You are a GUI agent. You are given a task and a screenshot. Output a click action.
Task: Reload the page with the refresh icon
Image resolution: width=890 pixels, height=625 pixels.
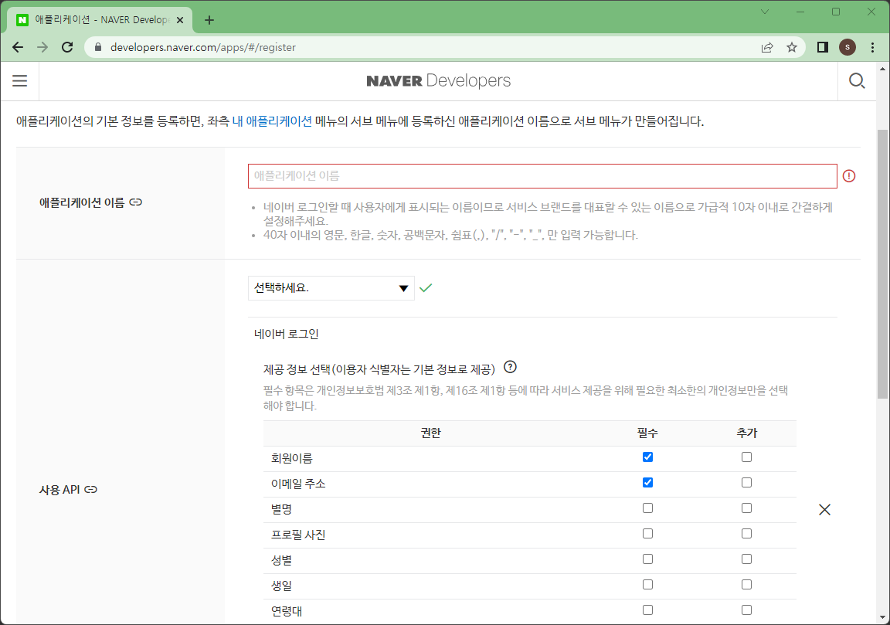[67, 47]
